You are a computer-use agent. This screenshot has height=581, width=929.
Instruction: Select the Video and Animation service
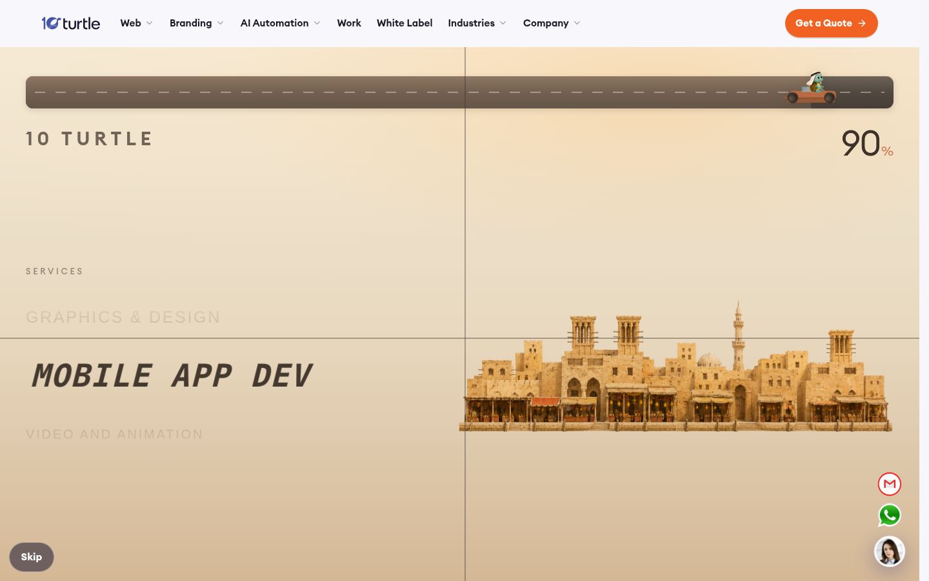[x=114, y=434]
